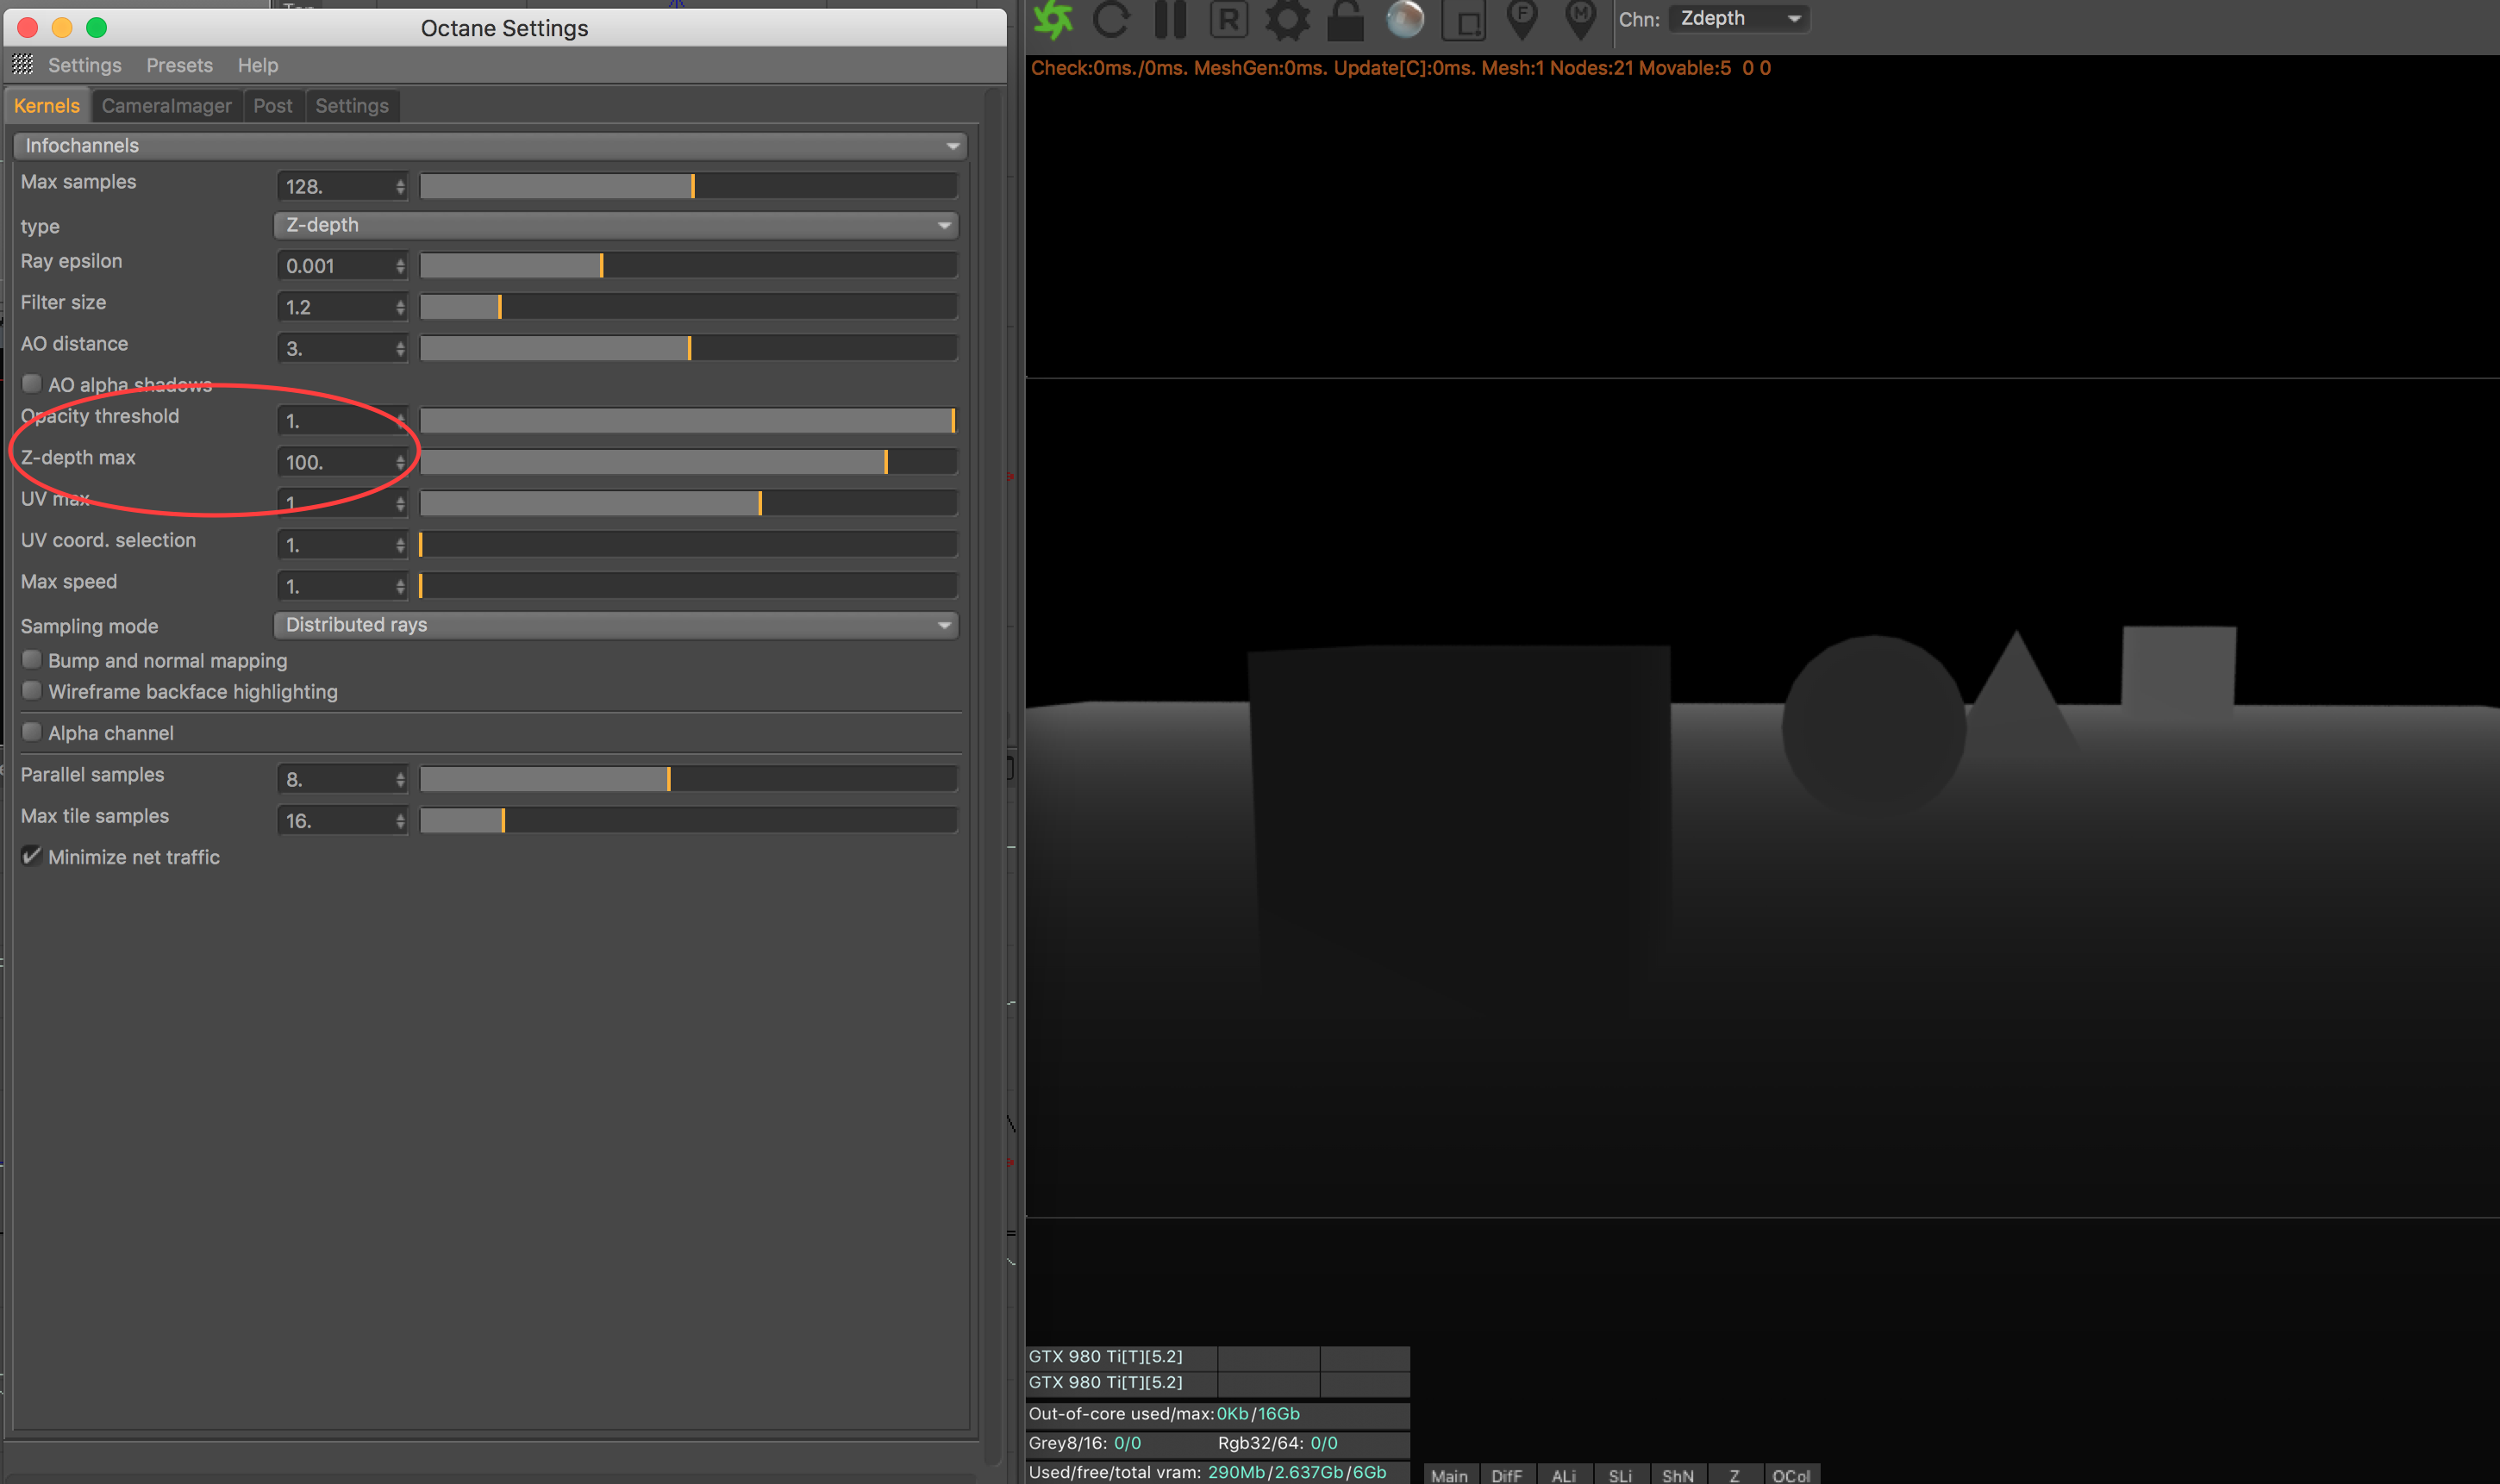Open the Chn Zdepth channel dropdown
The width and height of the screenshot is (2500, 1484).
pyautogui.click(x=1739, y=19)
